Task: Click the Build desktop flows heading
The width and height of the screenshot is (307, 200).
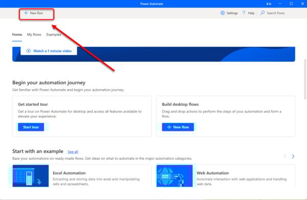Action: 180,104
